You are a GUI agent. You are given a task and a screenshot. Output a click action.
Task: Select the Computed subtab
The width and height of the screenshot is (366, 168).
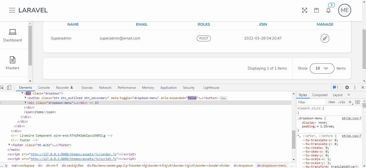(320, 95)
